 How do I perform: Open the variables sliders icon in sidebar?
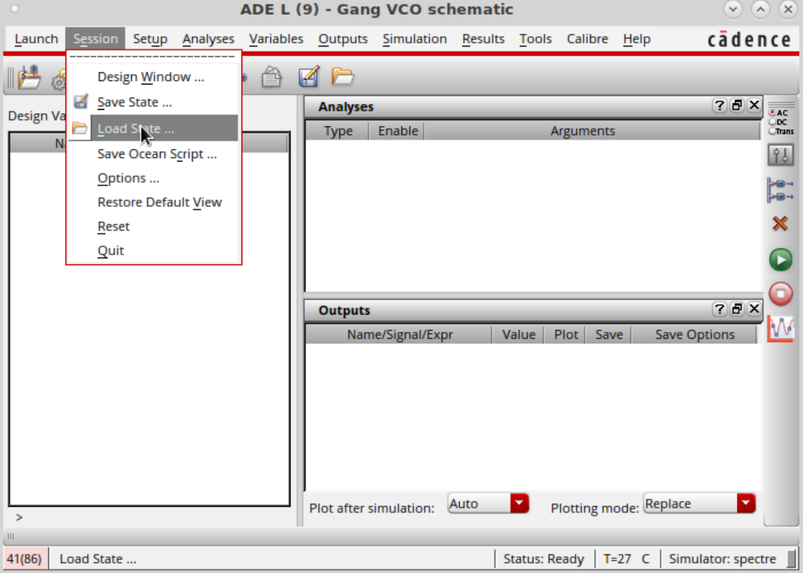780,156
